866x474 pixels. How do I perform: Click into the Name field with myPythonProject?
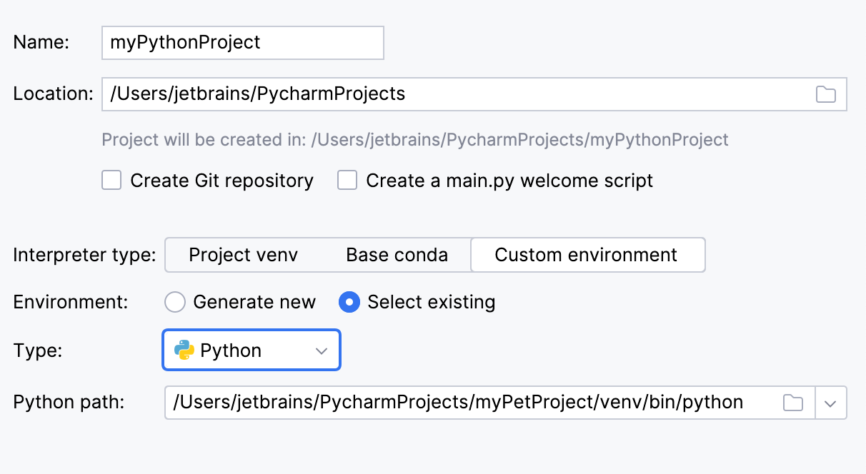pyautogui.click(x=243, y=43)
